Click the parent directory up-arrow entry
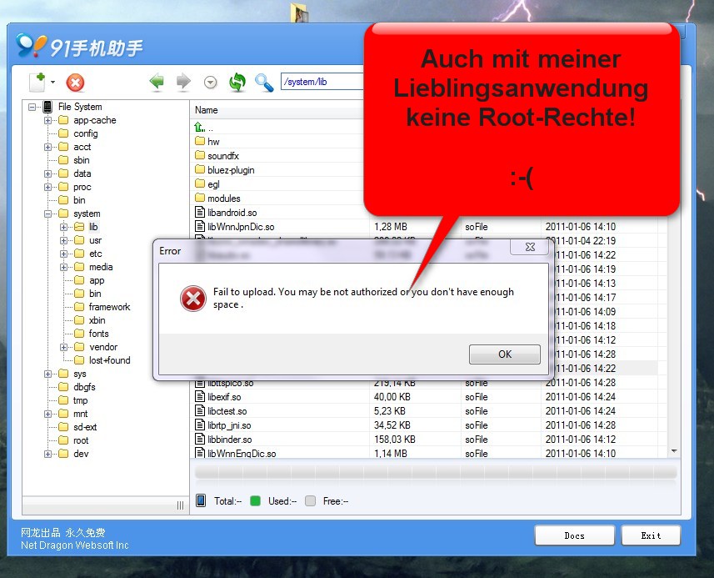The height and width of the screenshot is (578, 714). click(x=199, y=127)
